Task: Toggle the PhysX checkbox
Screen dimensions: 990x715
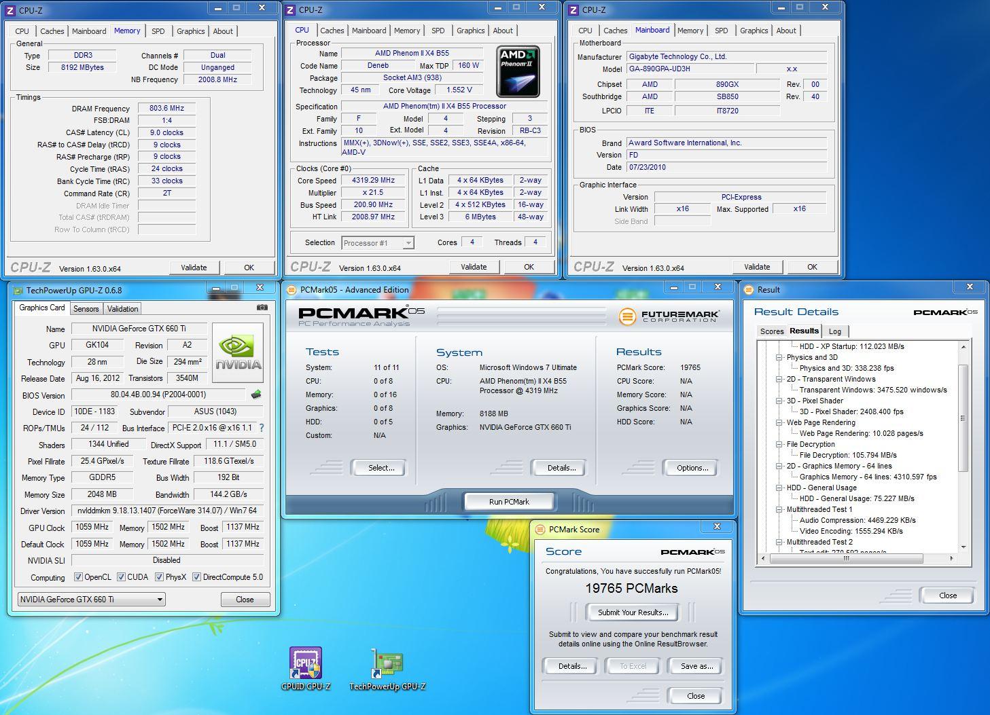Action: pyautogui.click(x=159, y=577)
